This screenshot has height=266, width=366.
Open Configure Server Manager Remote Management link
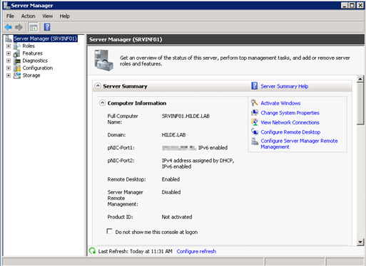point(299,144)
